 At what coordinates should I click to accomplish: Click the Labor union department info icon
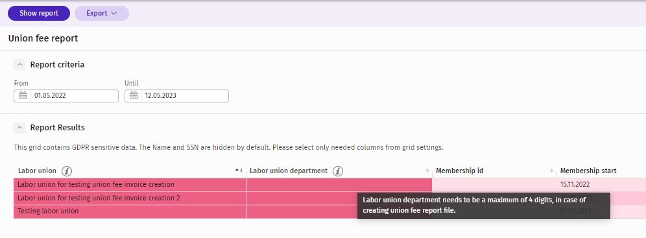click(338, 171)
